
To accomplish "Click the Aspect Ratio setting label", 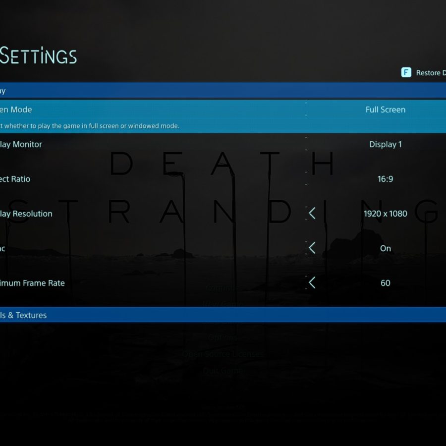I will pos(15,179).
